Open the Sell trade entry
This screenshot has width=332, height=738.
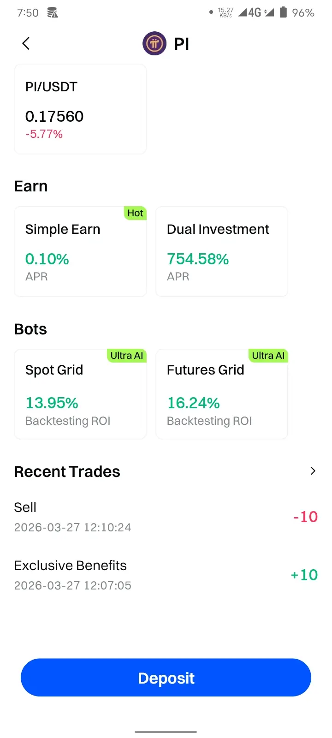click(166, 517)
